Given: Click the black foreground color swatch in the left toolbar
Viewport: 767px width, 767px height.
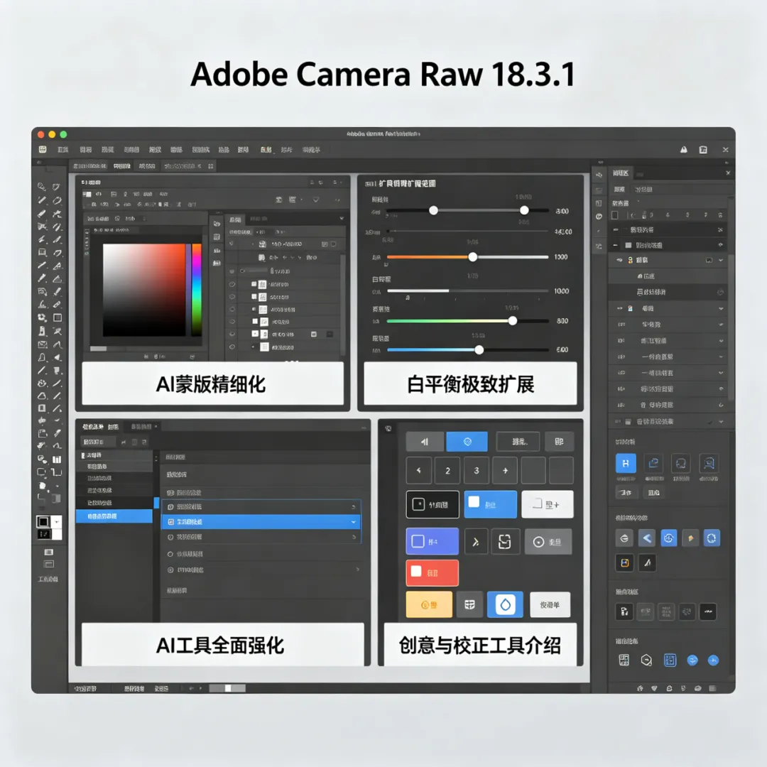Looking at the screenshot, I should point(43,522).
